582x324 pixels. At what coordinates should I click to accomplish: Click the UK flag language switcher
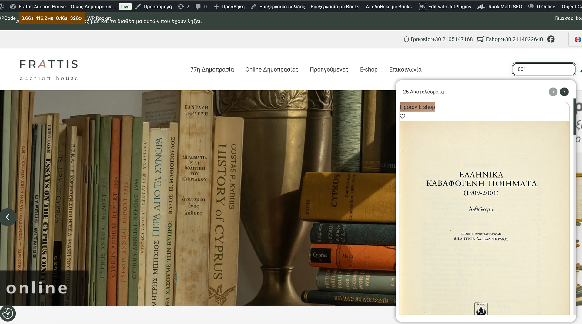click(578, 40)
